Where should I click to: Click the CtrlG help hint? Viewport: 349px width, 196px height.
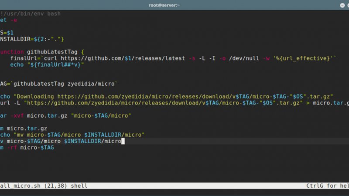tap(327, 186)
